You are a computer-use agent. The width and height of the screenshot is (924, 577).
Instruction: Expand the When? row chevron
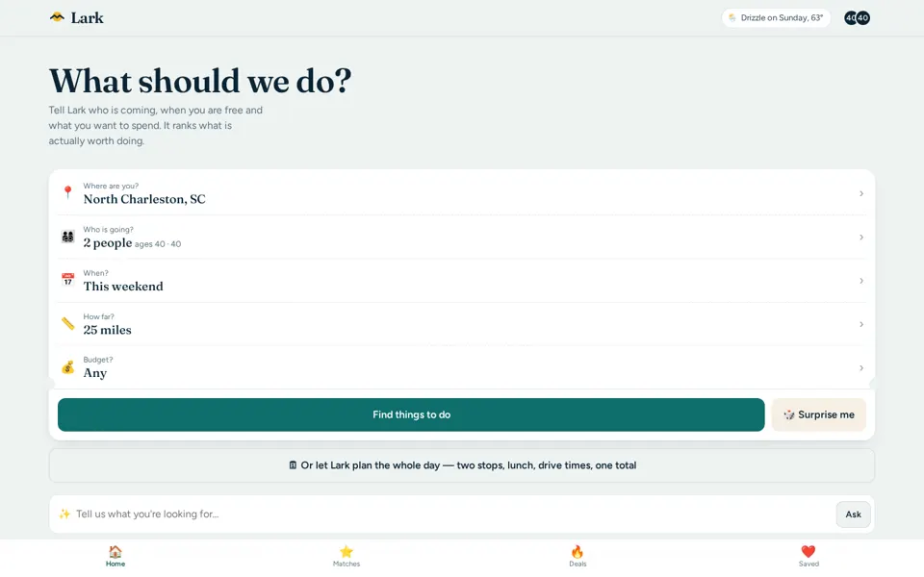click(x=860, y=281)
